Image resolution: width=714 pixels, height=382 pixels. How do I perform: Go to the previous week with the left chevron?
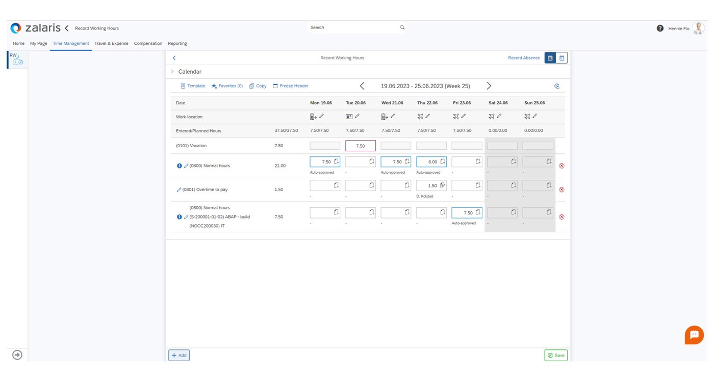pos(362,86)
